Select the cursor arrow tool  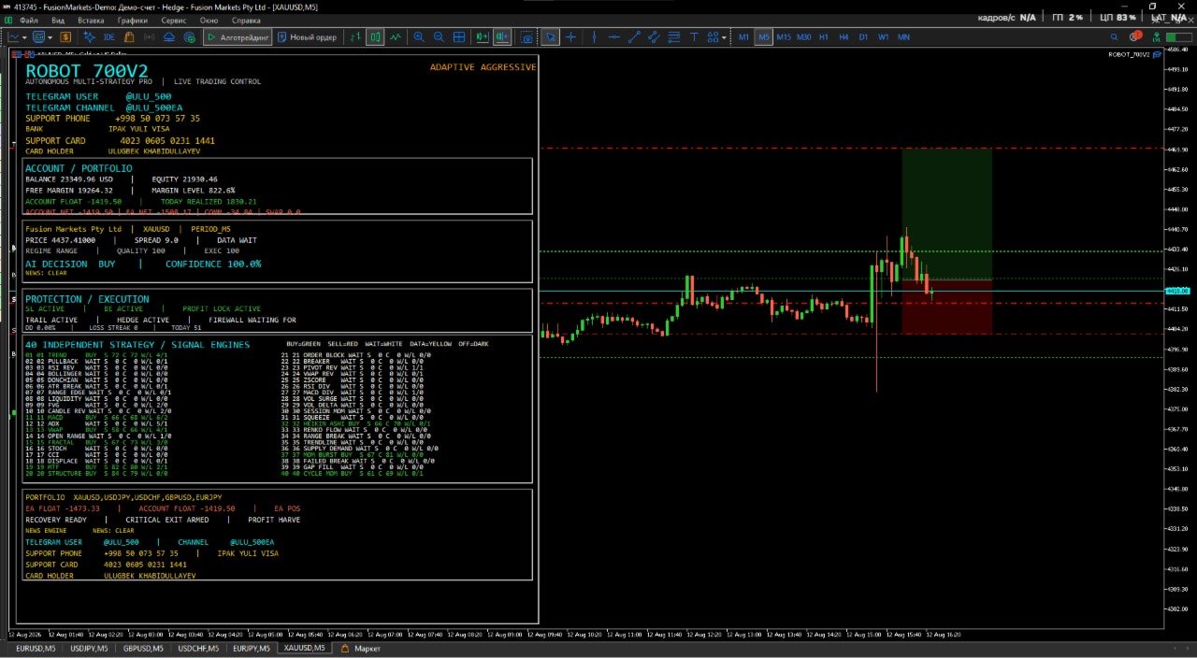tap(551, 37)
